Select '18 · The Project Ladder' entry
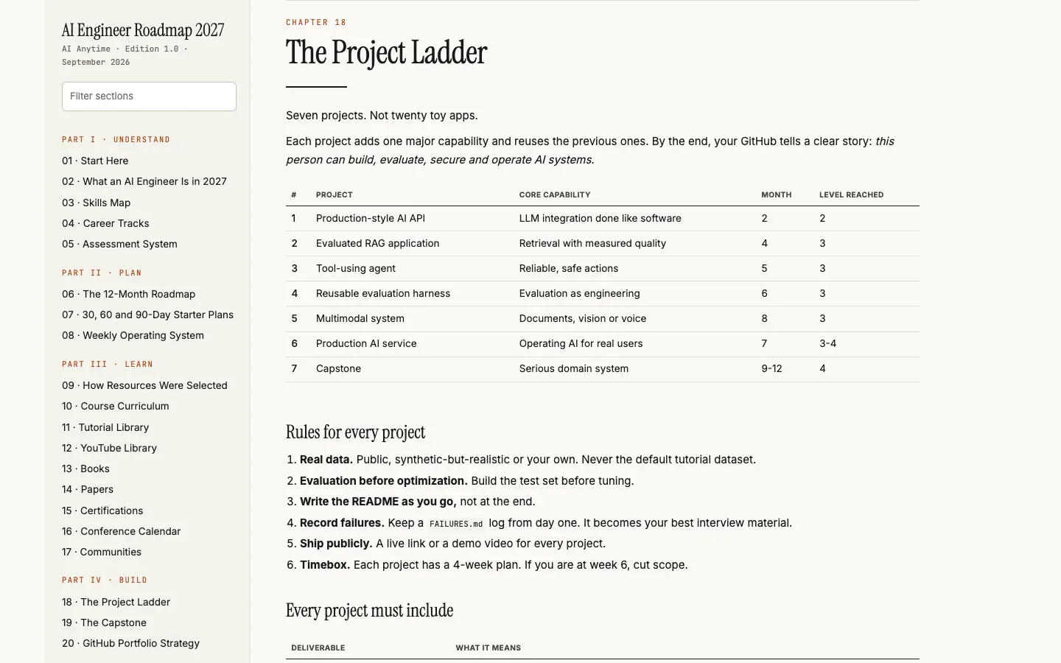This screenshot has height=663, width=1061. click(x=116, y=602)
